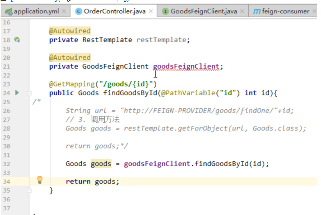Click line number 32 in the gutter

tap(7, 164)
